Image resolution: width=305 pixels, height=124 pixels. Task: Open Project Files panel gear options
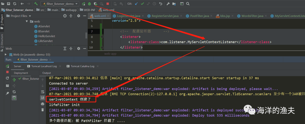click(x=79, y=16)
